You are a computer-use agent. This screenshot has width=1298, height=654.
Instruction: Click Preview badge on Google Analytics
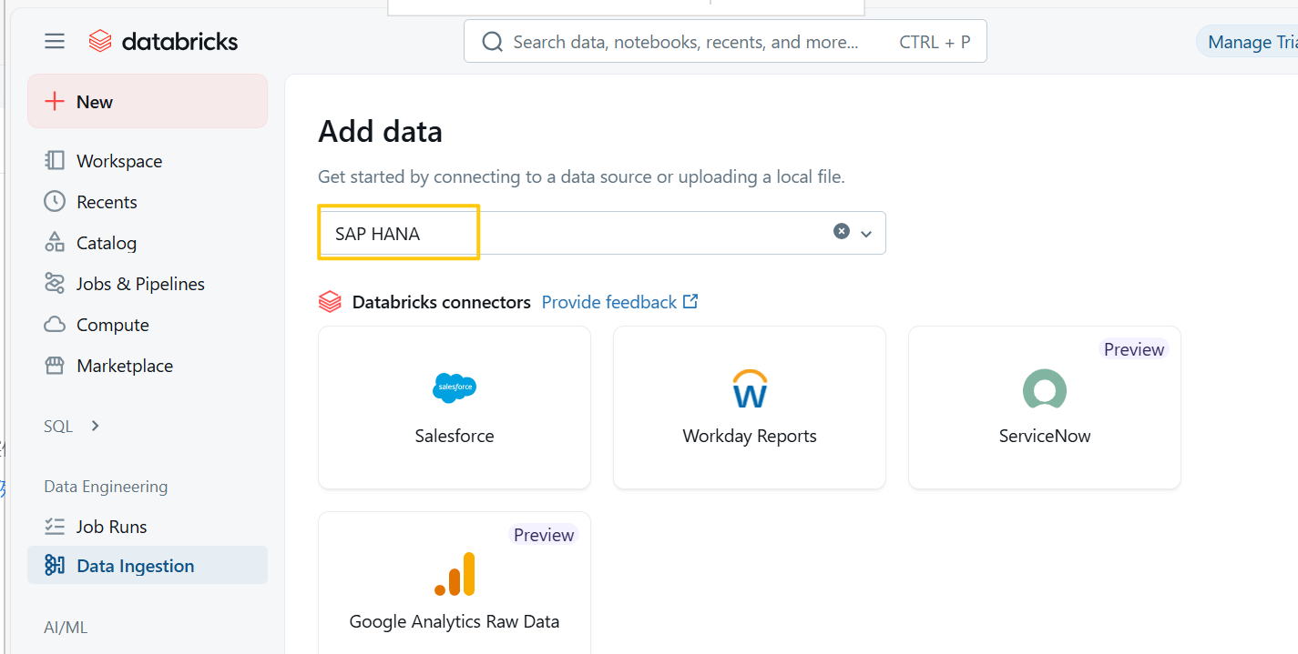544,535
